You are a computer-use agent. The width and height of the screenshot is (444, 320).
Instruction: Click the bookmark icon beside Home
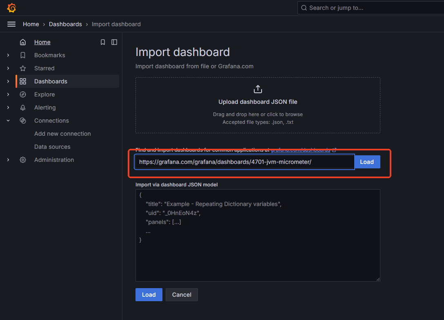coord(103,42)
